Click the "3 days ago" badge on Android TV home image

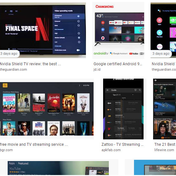161,54
